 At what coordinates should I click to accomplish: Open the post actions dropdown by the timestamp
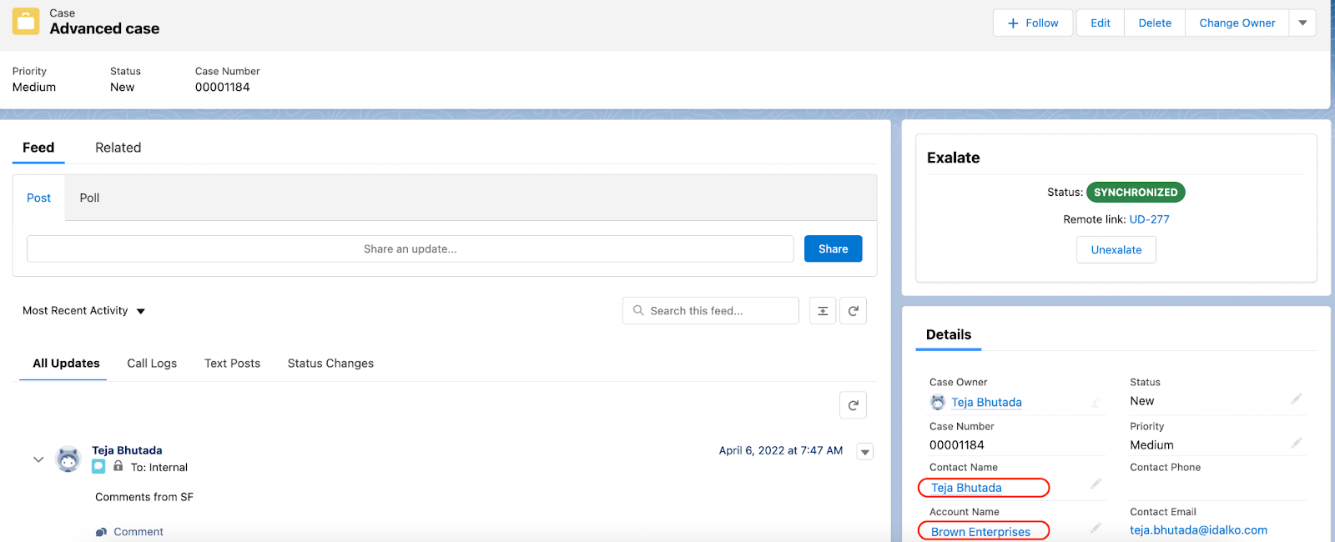[x=865, y=452]
